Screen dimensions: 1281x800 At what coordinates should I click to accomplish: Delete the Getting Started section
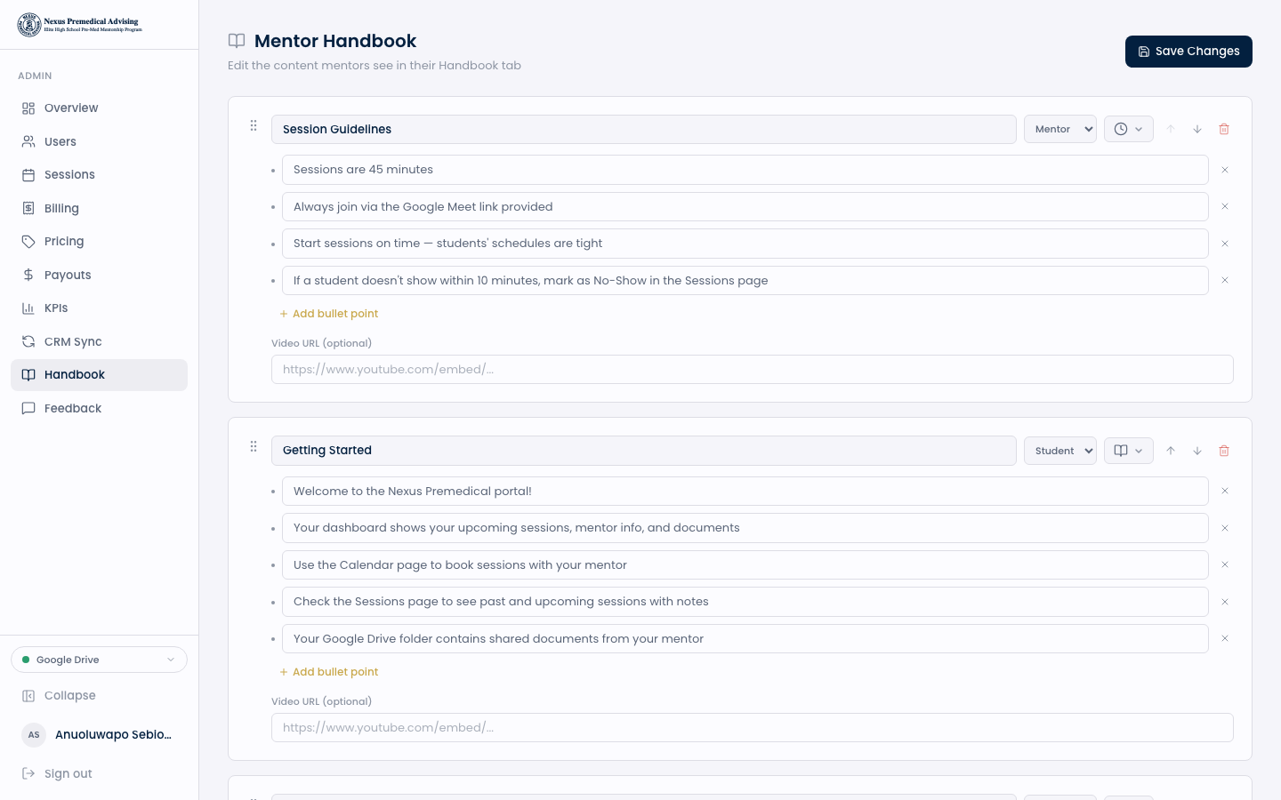point(1224,451)
